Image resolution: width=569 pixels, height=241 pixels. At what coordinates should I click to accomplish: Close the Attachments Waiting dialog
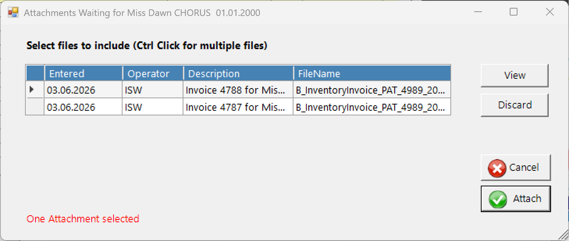[x=549, y=12]
